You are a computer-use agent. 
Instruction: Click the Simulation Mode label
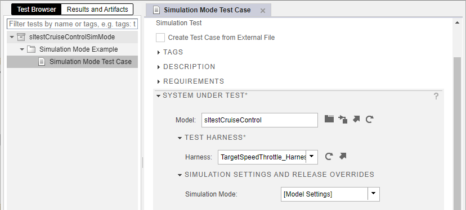coord(211,194)
